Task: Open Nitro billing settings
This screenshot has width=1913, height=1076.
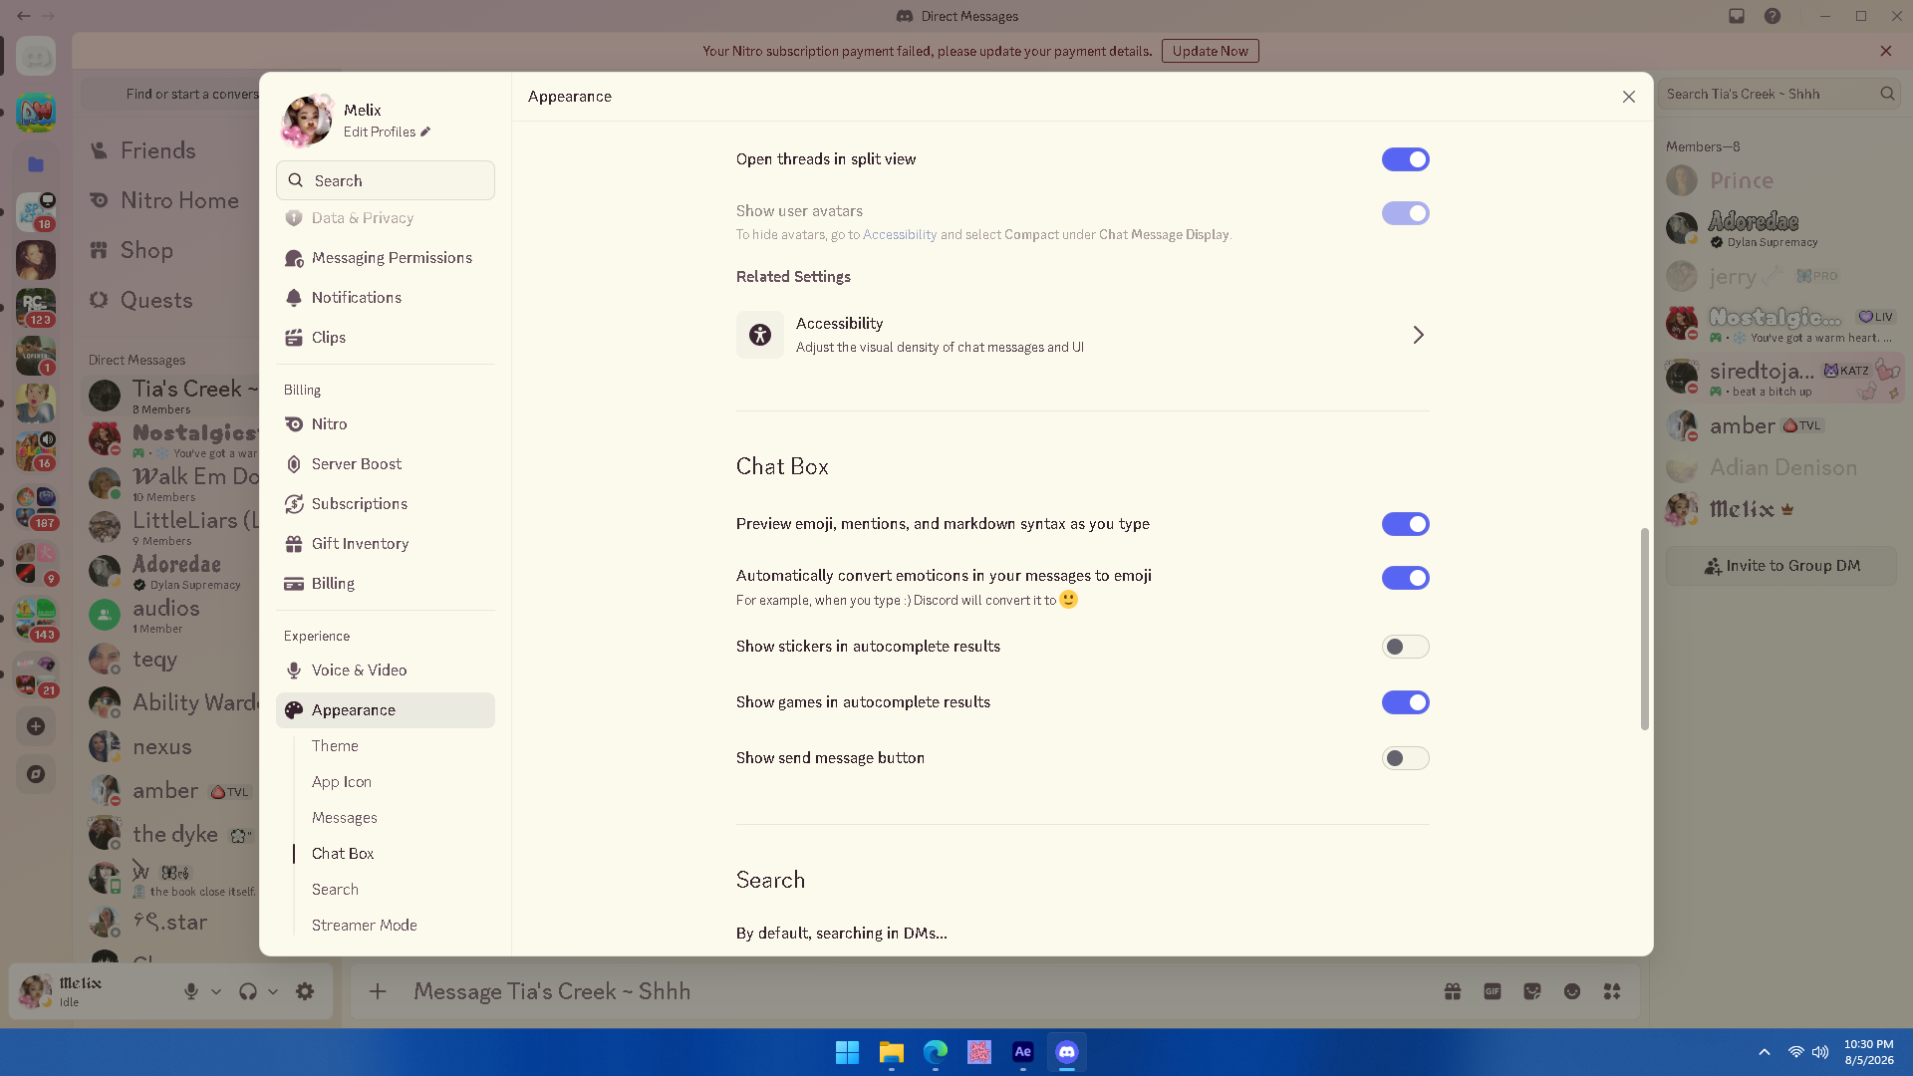Action: [386, 424]
